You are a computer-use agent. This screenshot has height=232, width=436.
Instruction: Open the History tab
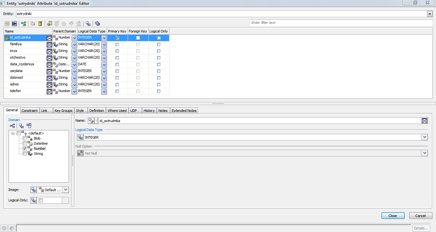149,111
